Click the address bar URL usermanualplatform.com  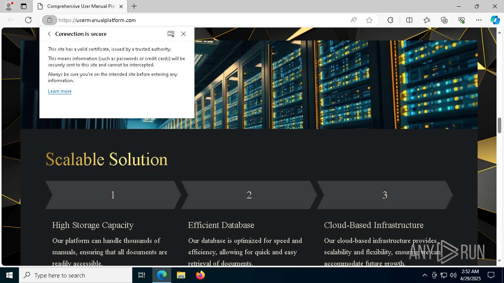[97, 20]
